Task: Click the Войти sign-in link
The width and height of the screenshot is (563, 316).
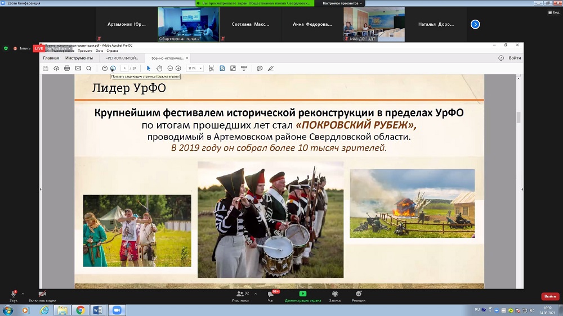Action: pyautogui.click(x=515, y=58)
